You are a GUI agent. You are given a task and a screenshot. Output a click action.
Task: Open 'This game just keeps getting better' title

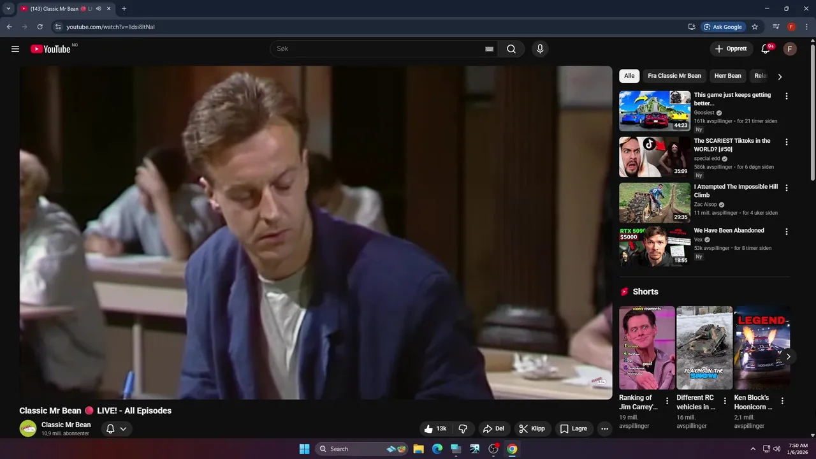pos(732,99)
